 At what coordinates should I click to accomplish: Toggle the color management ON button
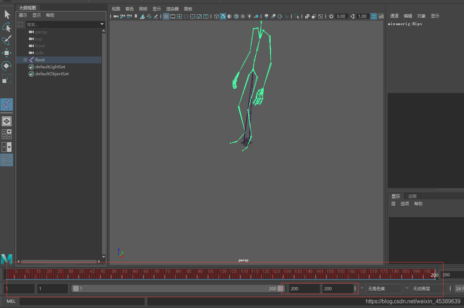(x=374, y=16)
